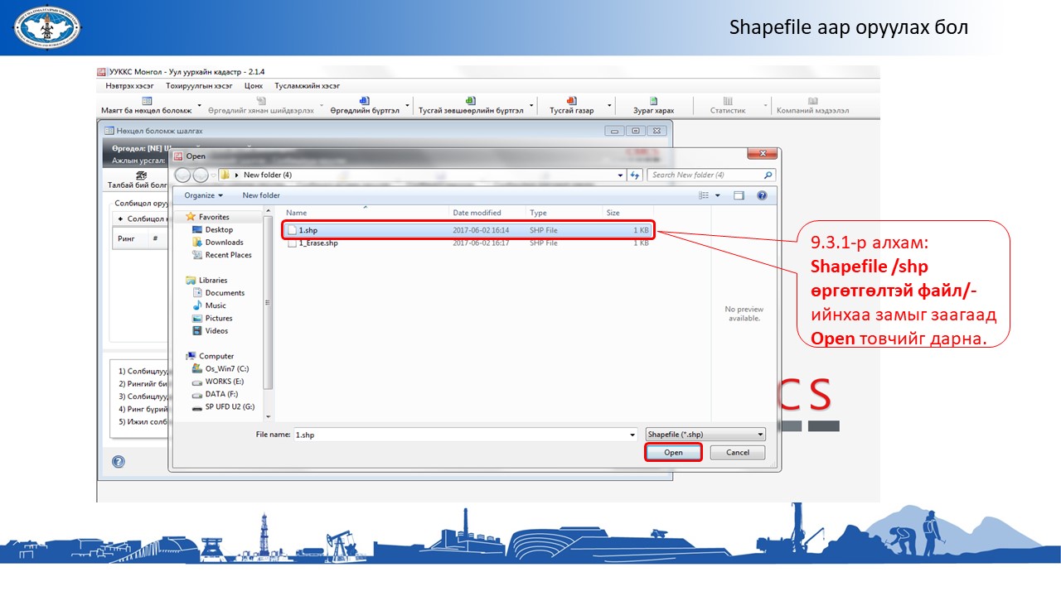Viewport: 1061px width, 596px height.
Task: Select WORKS (E:) drive in navigation pane
Action: [x=224, y=382]
